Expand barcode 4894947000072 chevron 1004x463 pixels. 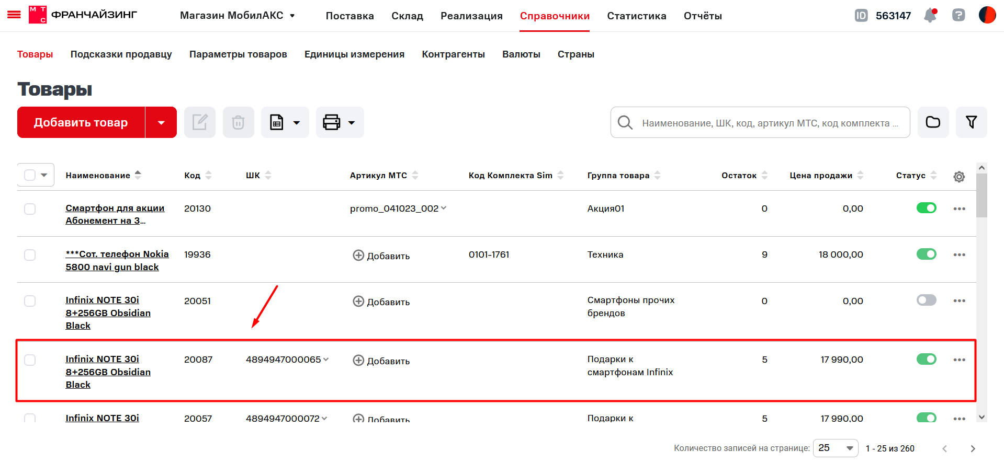[324, 418]
